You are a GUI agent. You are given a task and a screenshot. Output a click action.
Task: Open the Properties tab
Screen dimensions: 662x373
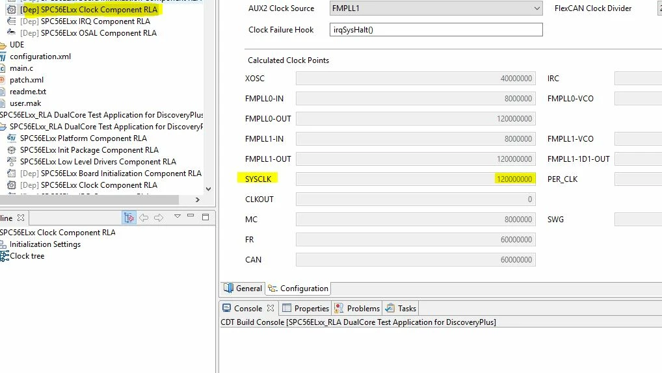click(x=306, y=309)
